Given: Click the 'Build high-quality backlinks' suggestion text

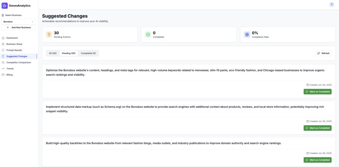Looking at the screenshot, I should tap(164, 143).
